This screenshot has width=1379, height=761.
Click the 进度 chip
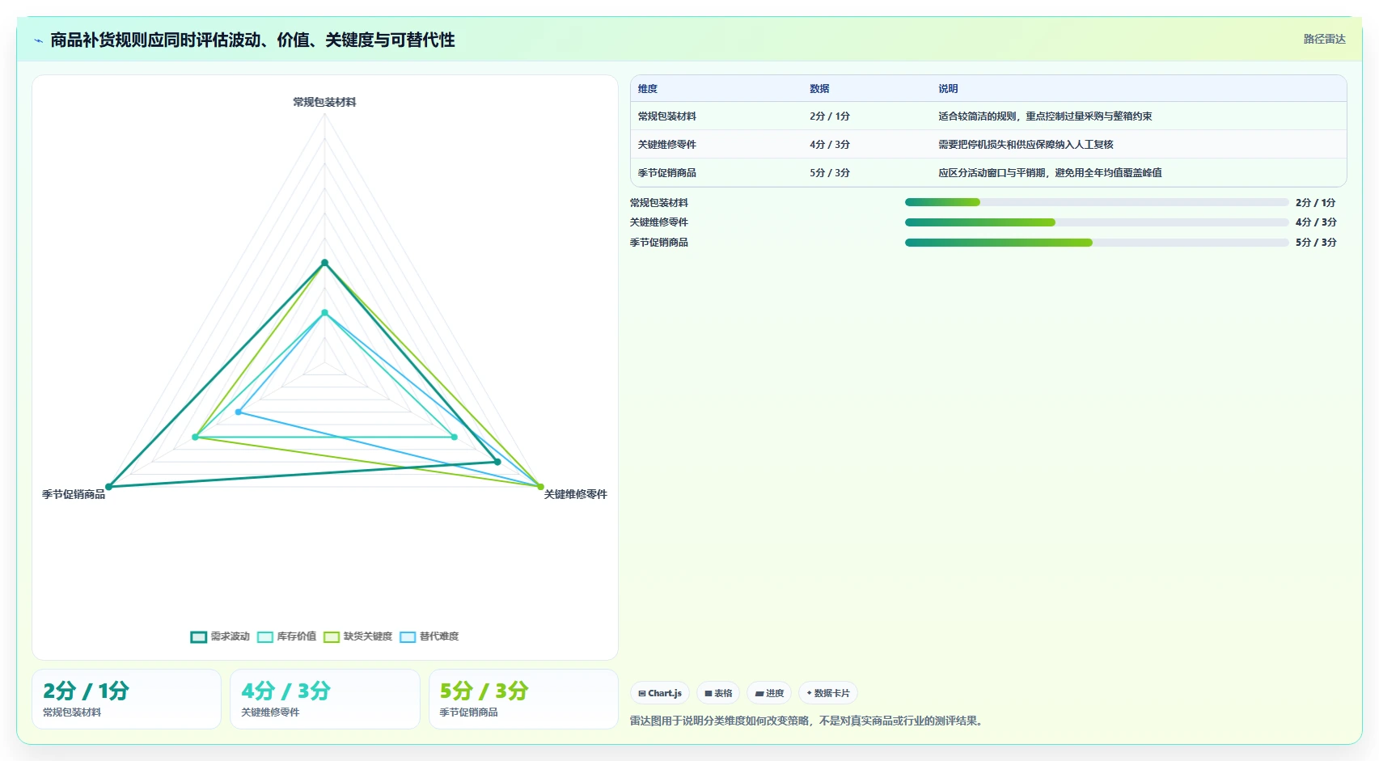coord(769,693)
